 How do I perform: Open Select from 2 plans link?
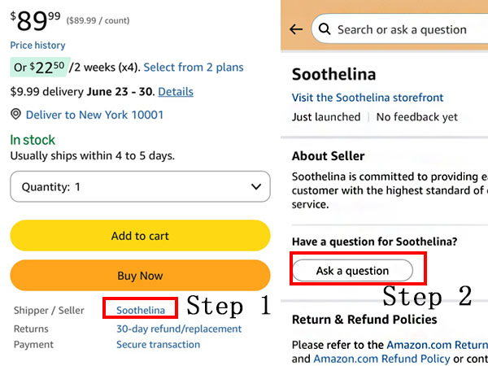tap(194, 68)
